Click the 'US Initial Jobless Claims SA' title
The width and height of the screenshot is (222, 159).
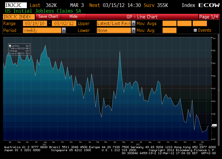tap(43, 11)
